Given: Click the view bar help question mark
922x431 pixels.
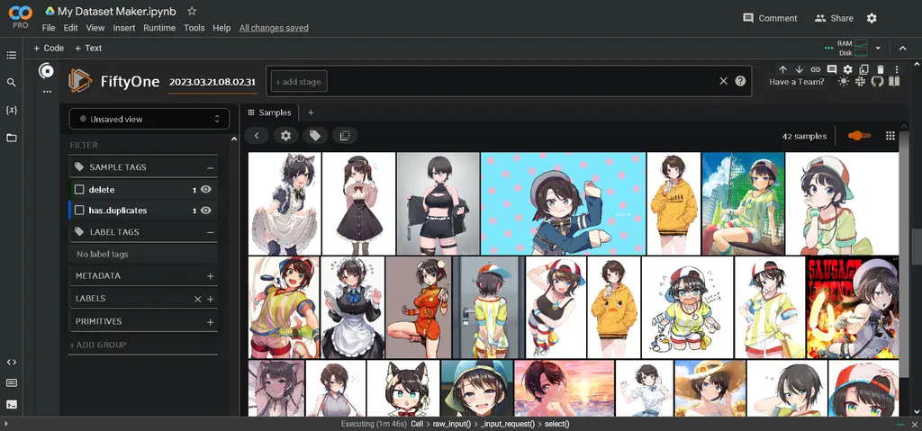Looking at the screenshot, I should 740,81.
